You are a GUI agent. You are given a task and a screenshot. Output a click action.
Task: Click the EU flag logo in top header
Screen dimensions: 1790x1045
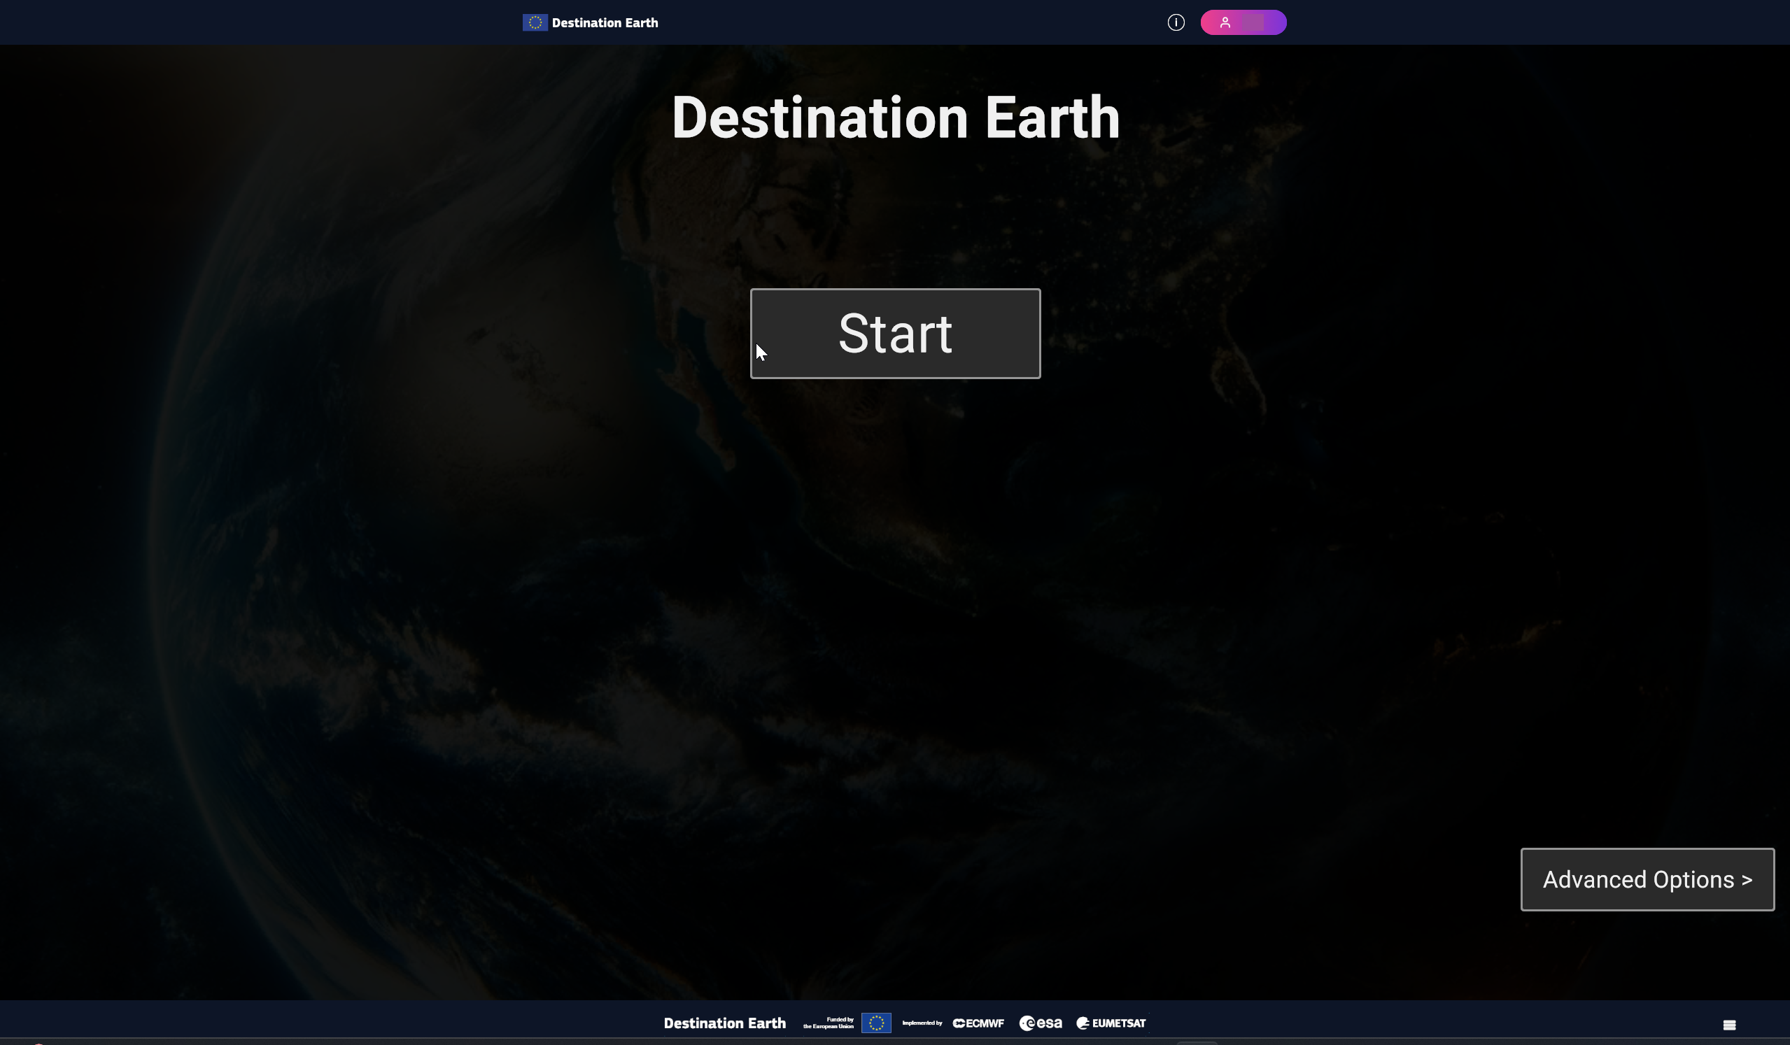535,22
